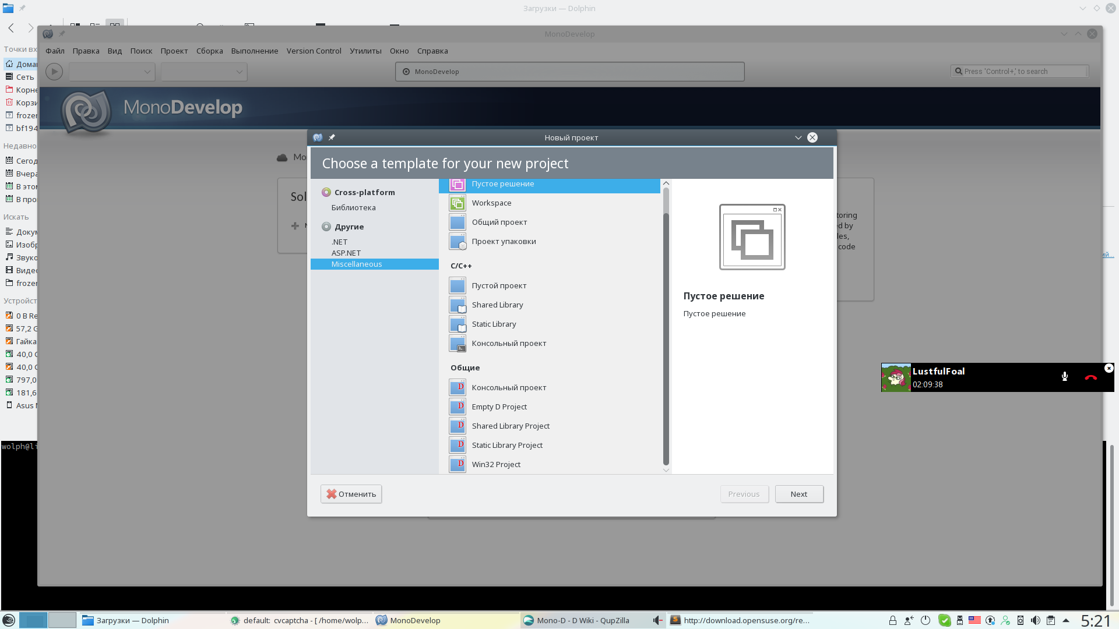Focus the MonoDevelop search field
The width and height of the screenshot is (1119, 629).
pyautogui.click(x=1020, y=72)
